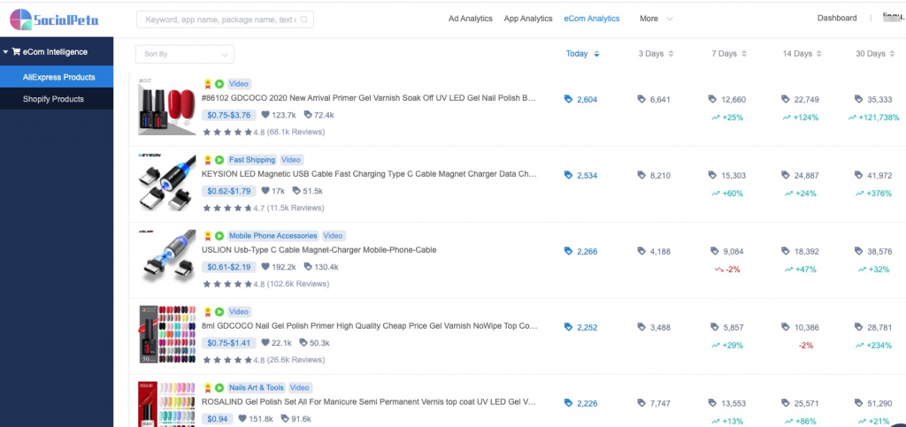Click the 2,266 today sales value
906x427 pixels.
(x=587, y=251)
